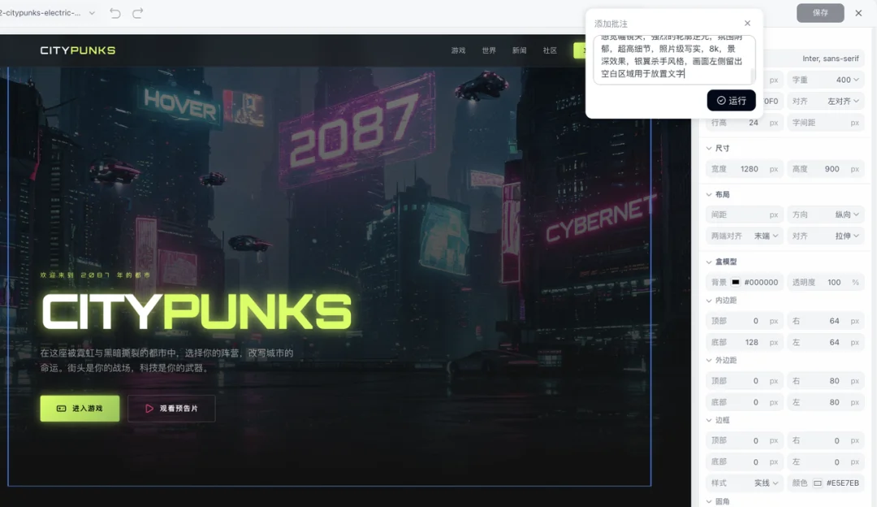The width and height of the screenshot is (877, 507).
Task: Click the 观看预告片 button
Action: click(x=171, y=409)
